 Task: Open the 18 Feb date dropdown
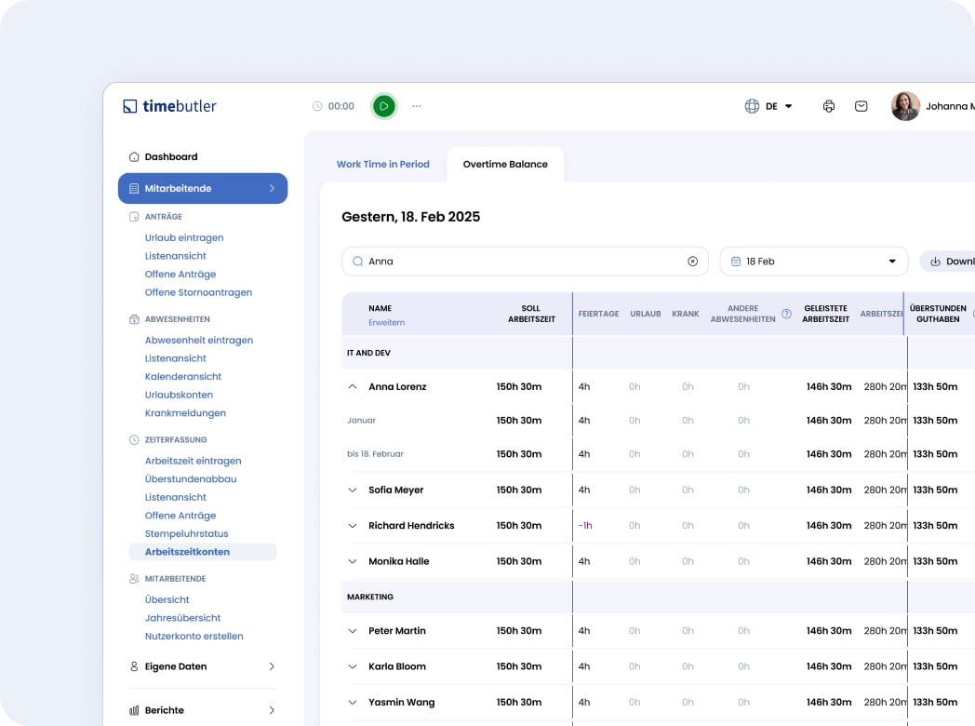(x=813, y=262)
